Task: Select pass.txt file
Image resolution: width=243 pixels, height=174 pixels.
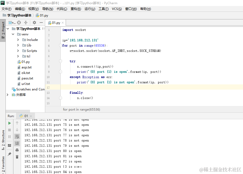Action: (x=27, y=78)
